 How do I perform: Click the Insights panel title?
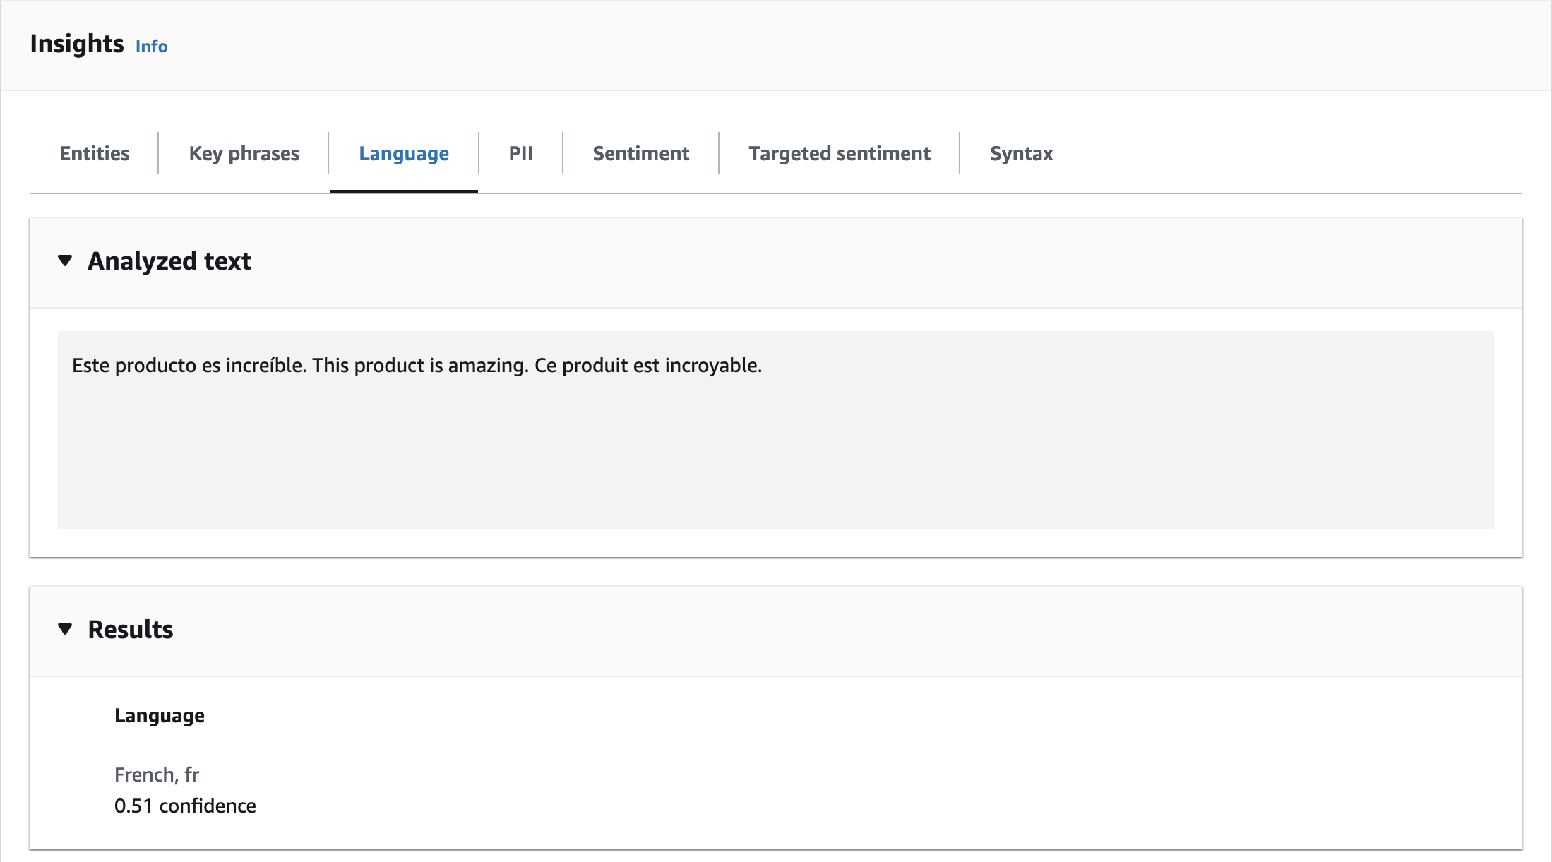[77, 44]
